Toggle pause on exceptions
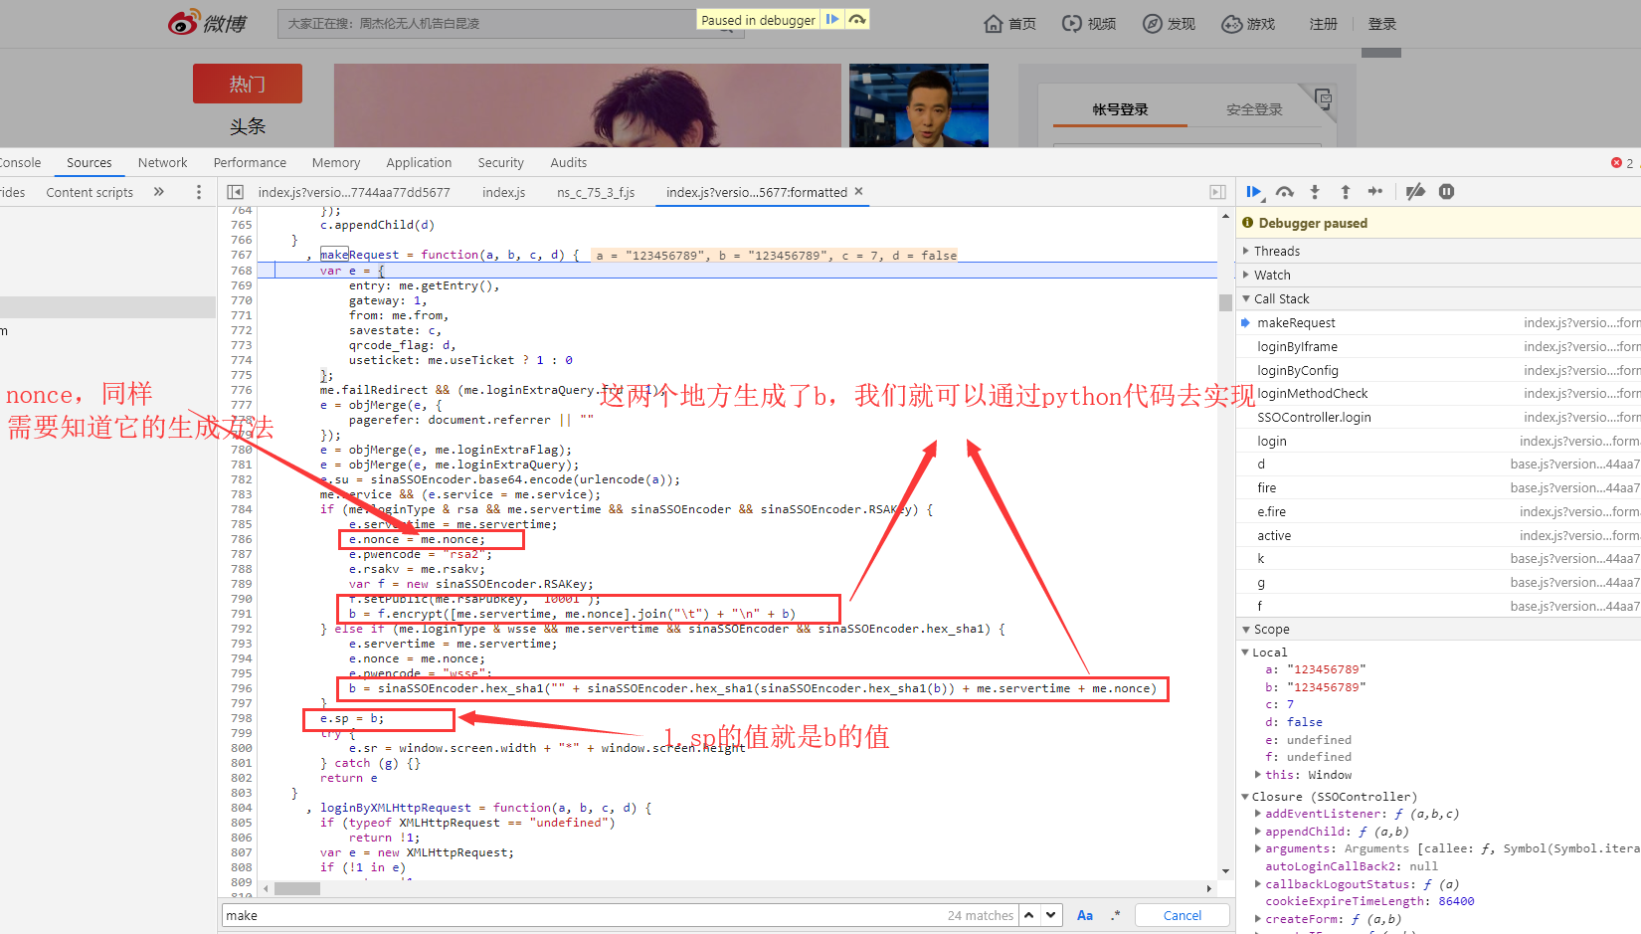 click(x=1447, y=192)
